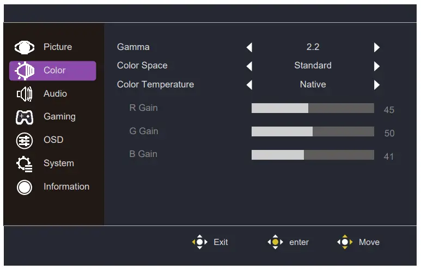Image resolution: width=421 pixels, height=270 pixels.
Task: Click the OSD sliders icon
Action: pos(25,141)
